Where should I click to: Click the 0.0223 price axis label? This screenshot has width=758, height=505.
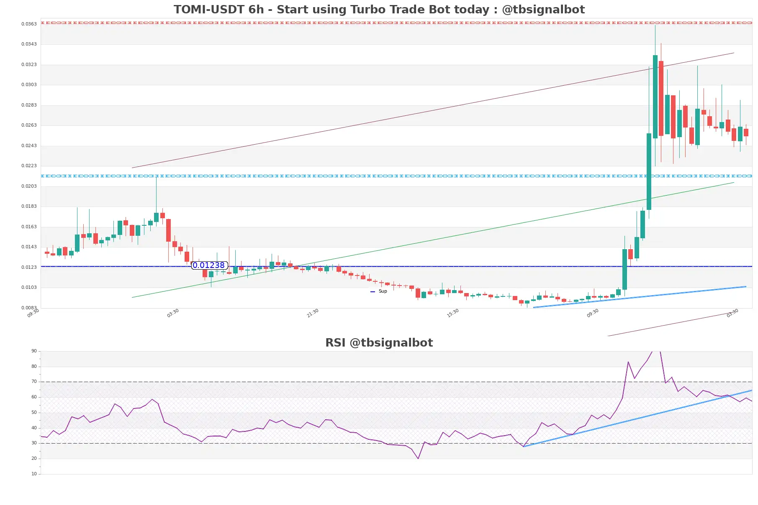click(29, 166)
